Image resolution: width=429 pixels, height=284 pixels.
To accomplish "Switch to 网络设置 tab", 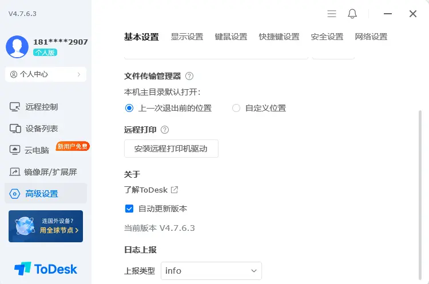I will 371,37.
